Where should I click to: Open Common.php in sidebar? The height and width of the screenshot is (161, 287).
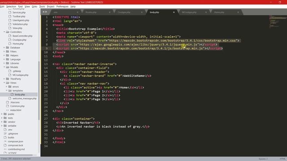pos(17,106)
